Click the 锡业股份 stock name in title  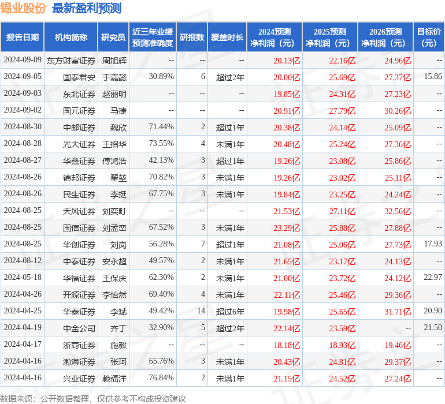(x=24, y=8)
